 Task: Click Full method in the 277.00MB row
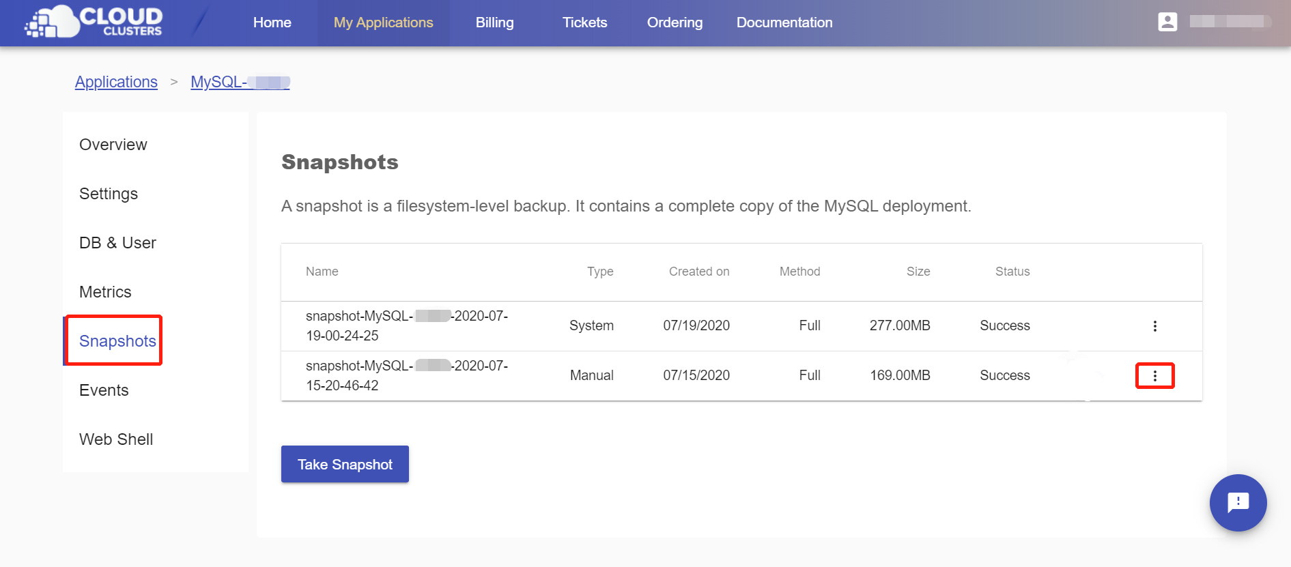tap(810, 326)
